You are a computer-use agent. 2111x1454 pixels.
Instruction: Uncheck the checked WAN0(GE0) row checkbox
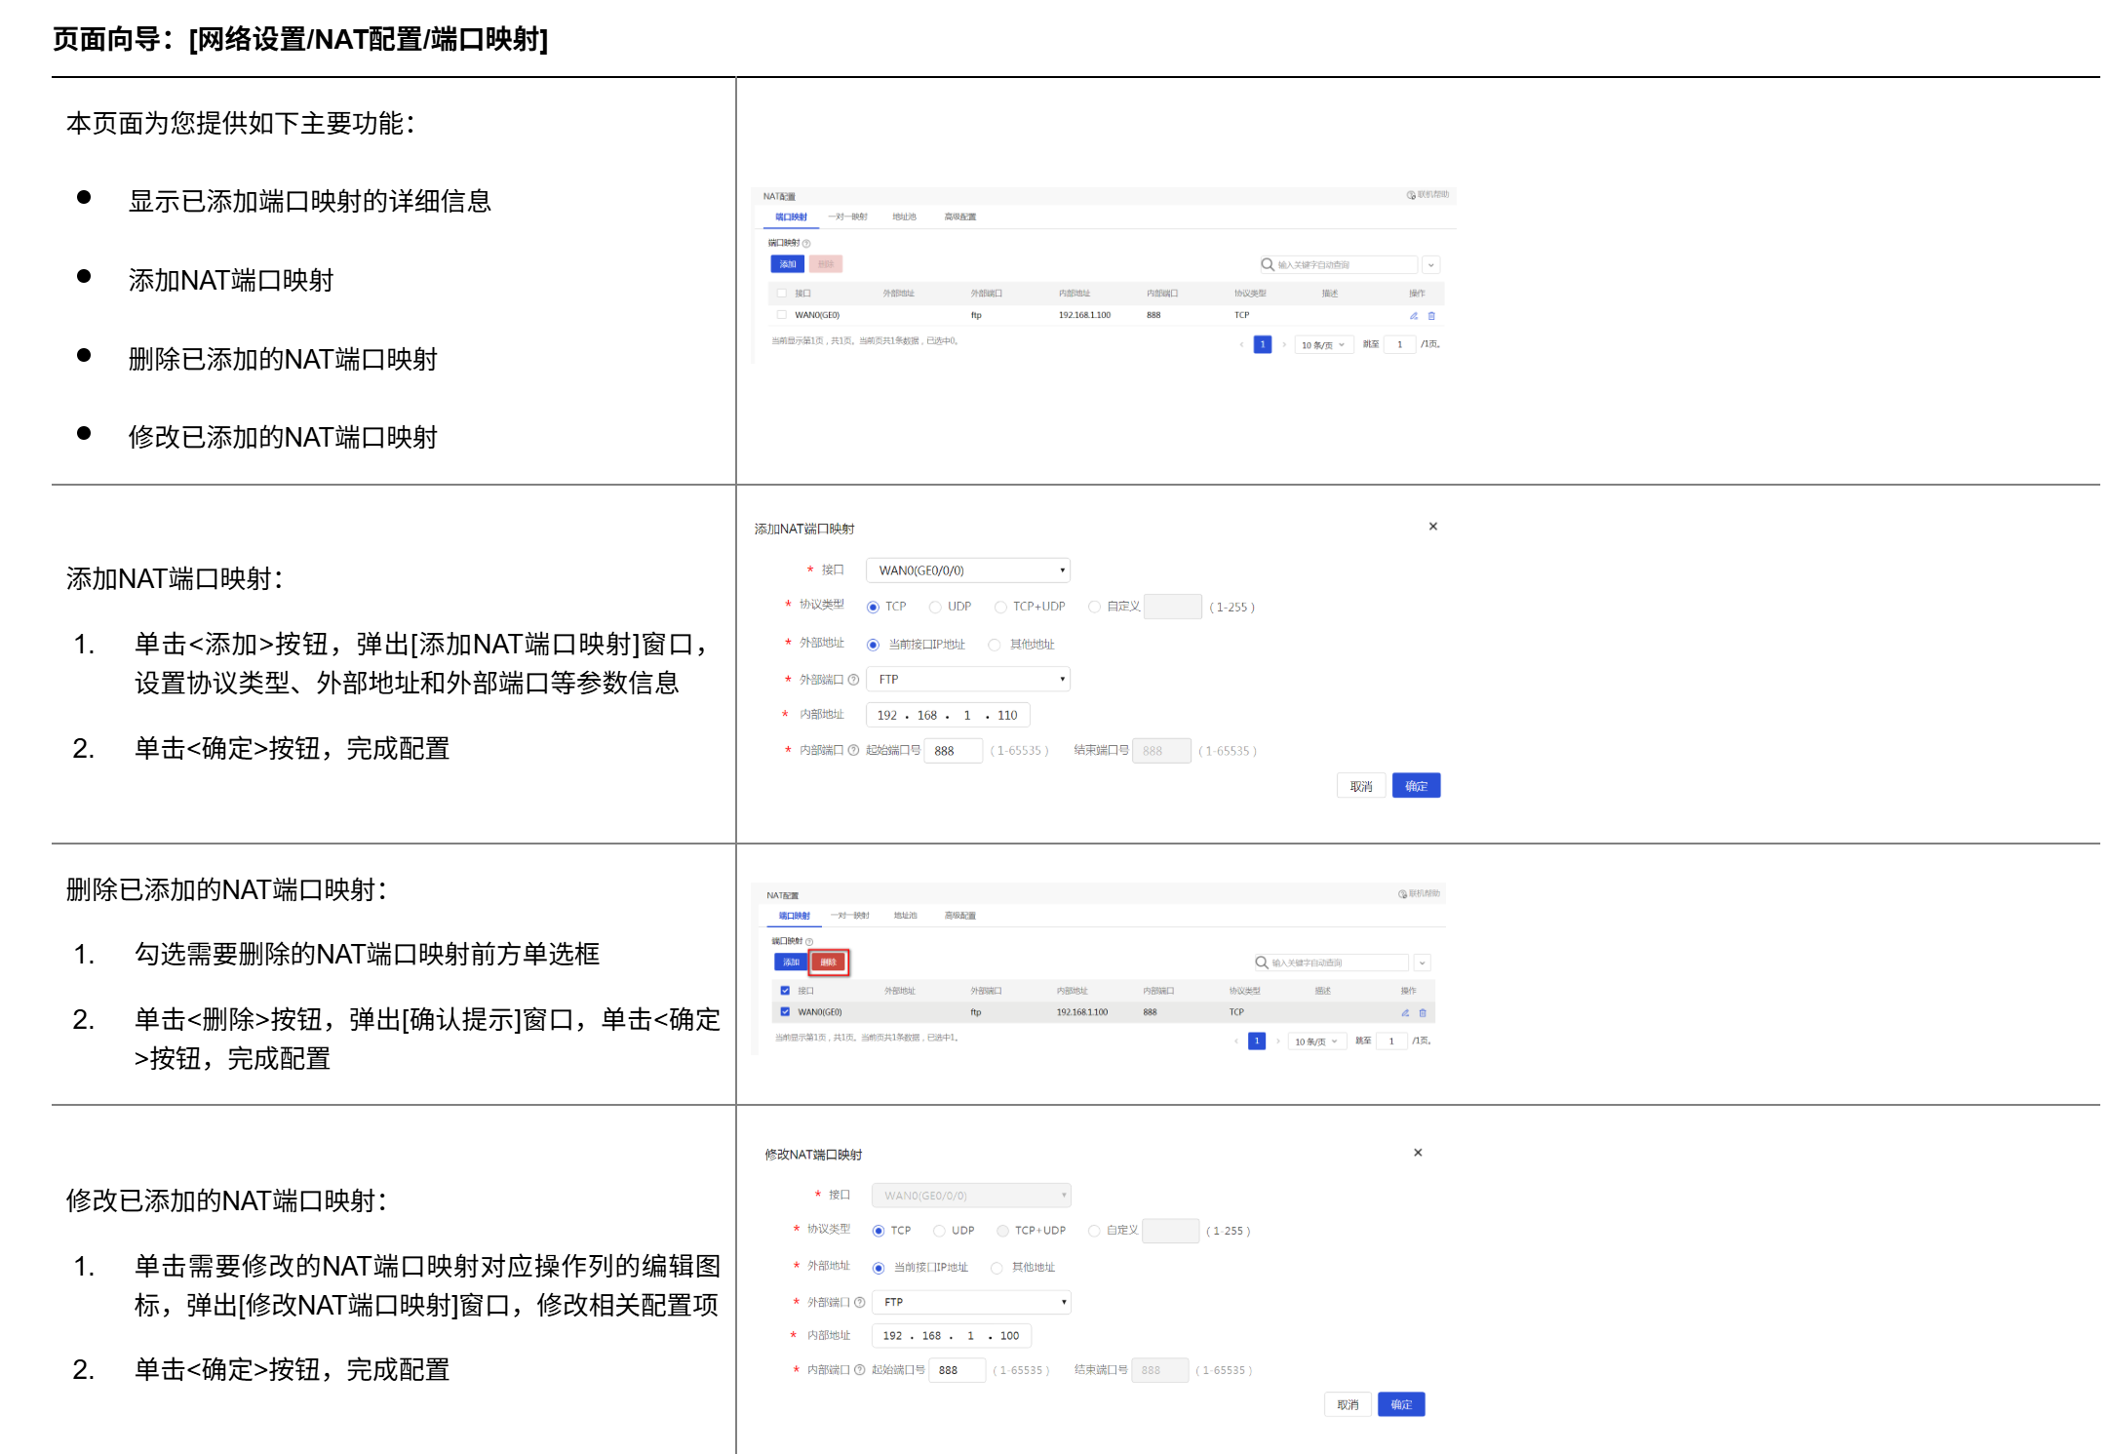tap(785, 1012)
